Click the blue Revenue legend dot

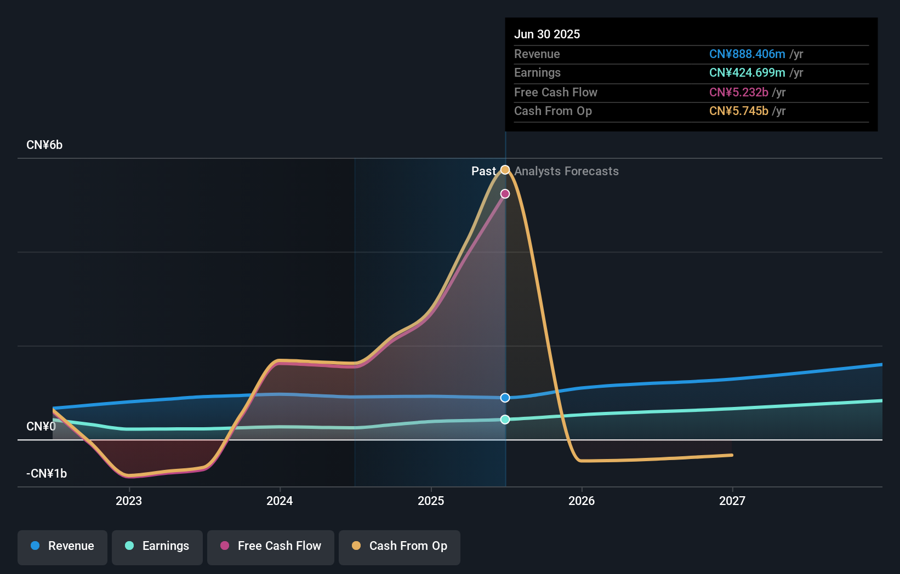(35, 546)
